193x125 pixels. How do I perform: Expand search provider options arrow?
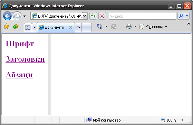coord(187,16)
